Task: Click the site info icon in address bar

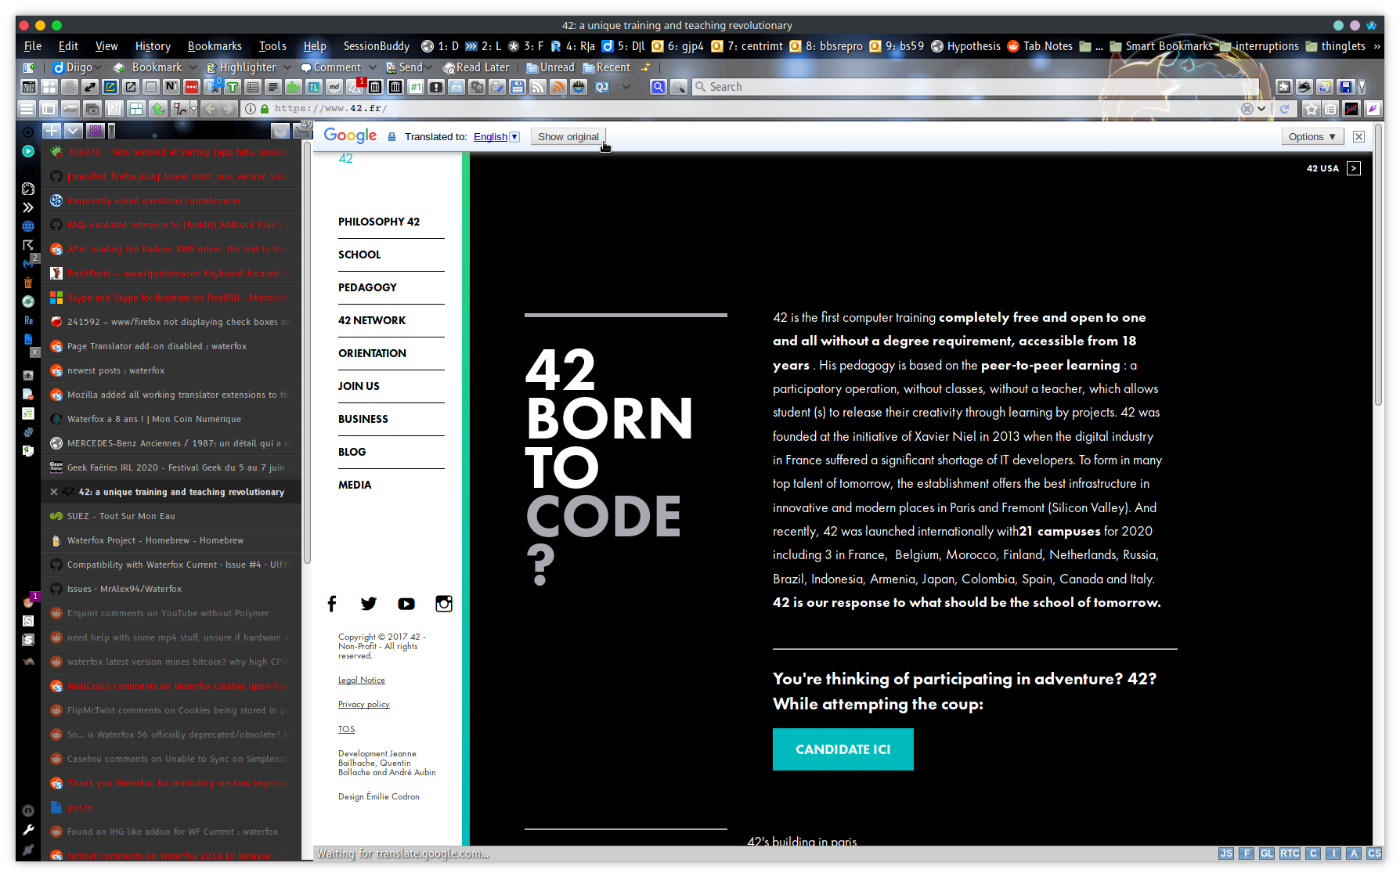Action: tap(251, 109)
